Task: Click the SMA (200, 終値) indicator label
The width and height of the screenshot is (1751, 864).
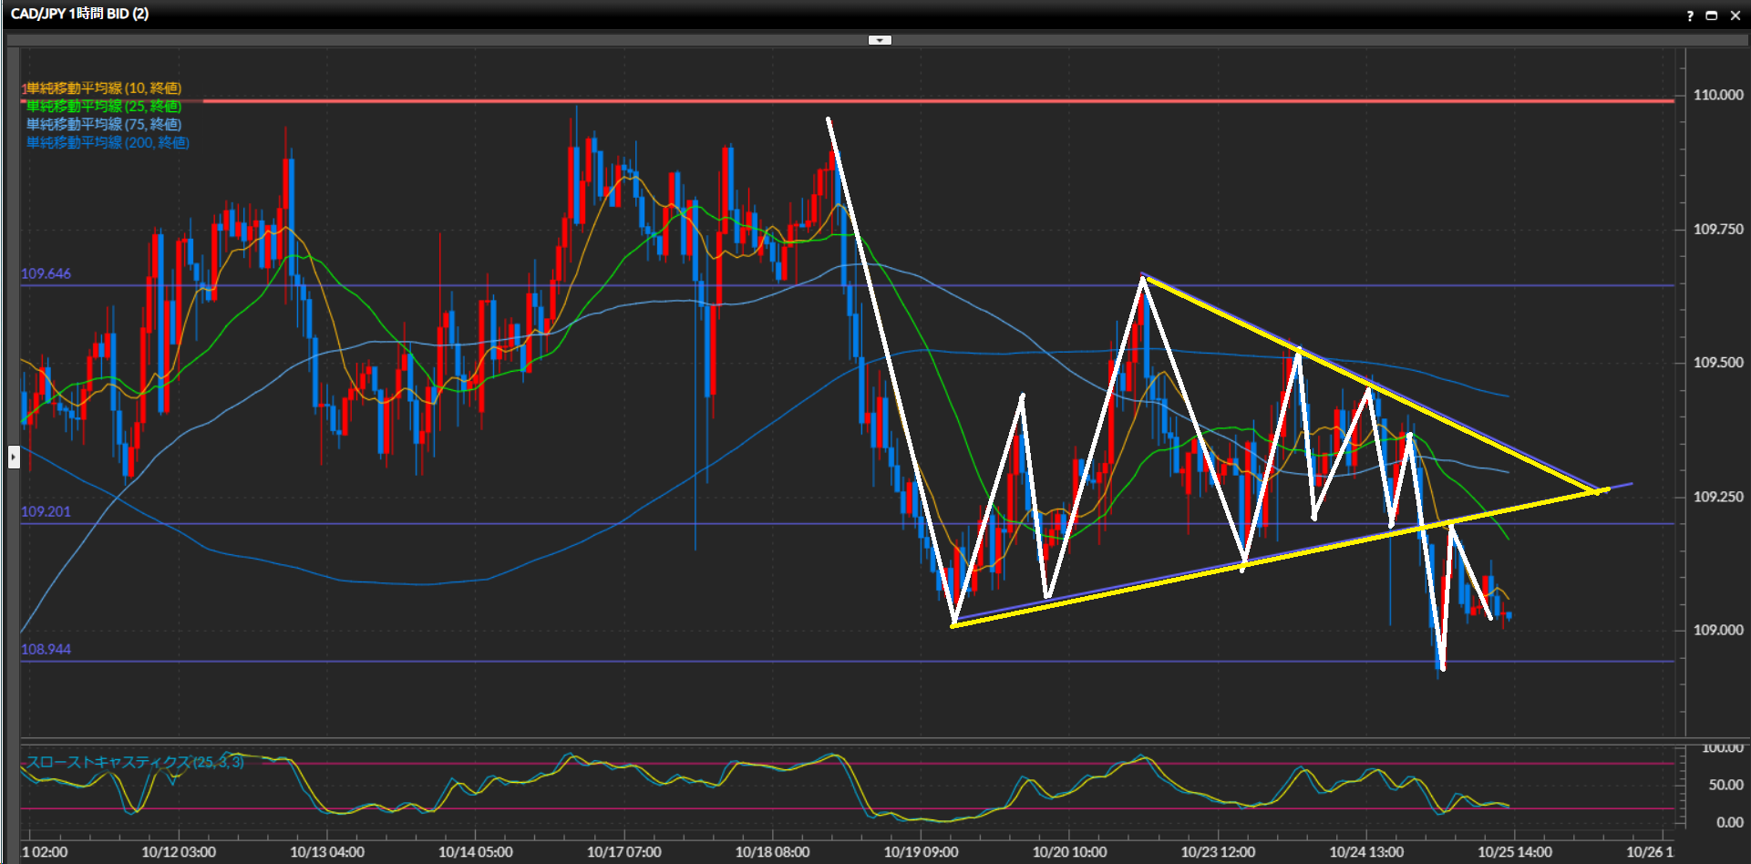Action: (x=108, y=143)
